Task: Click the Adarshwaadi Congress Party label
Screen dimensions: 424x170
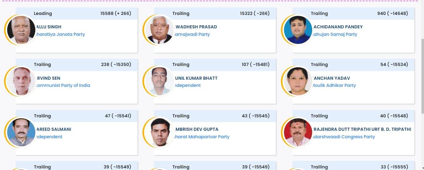Action: (344, 137)
